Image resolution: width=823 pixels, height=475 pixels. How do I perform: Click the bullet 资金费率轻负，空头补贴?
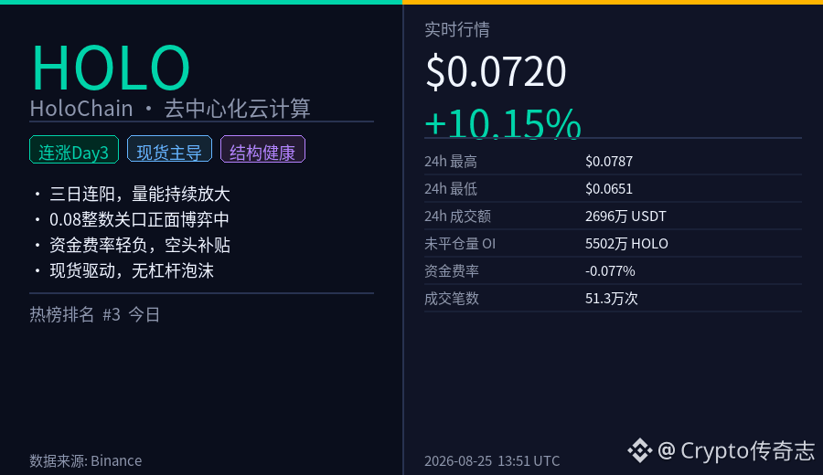[133, 245]
